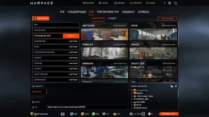209x117 pixels.
Task: Click the yellow 115% booster icon
Action: (82, 114)
